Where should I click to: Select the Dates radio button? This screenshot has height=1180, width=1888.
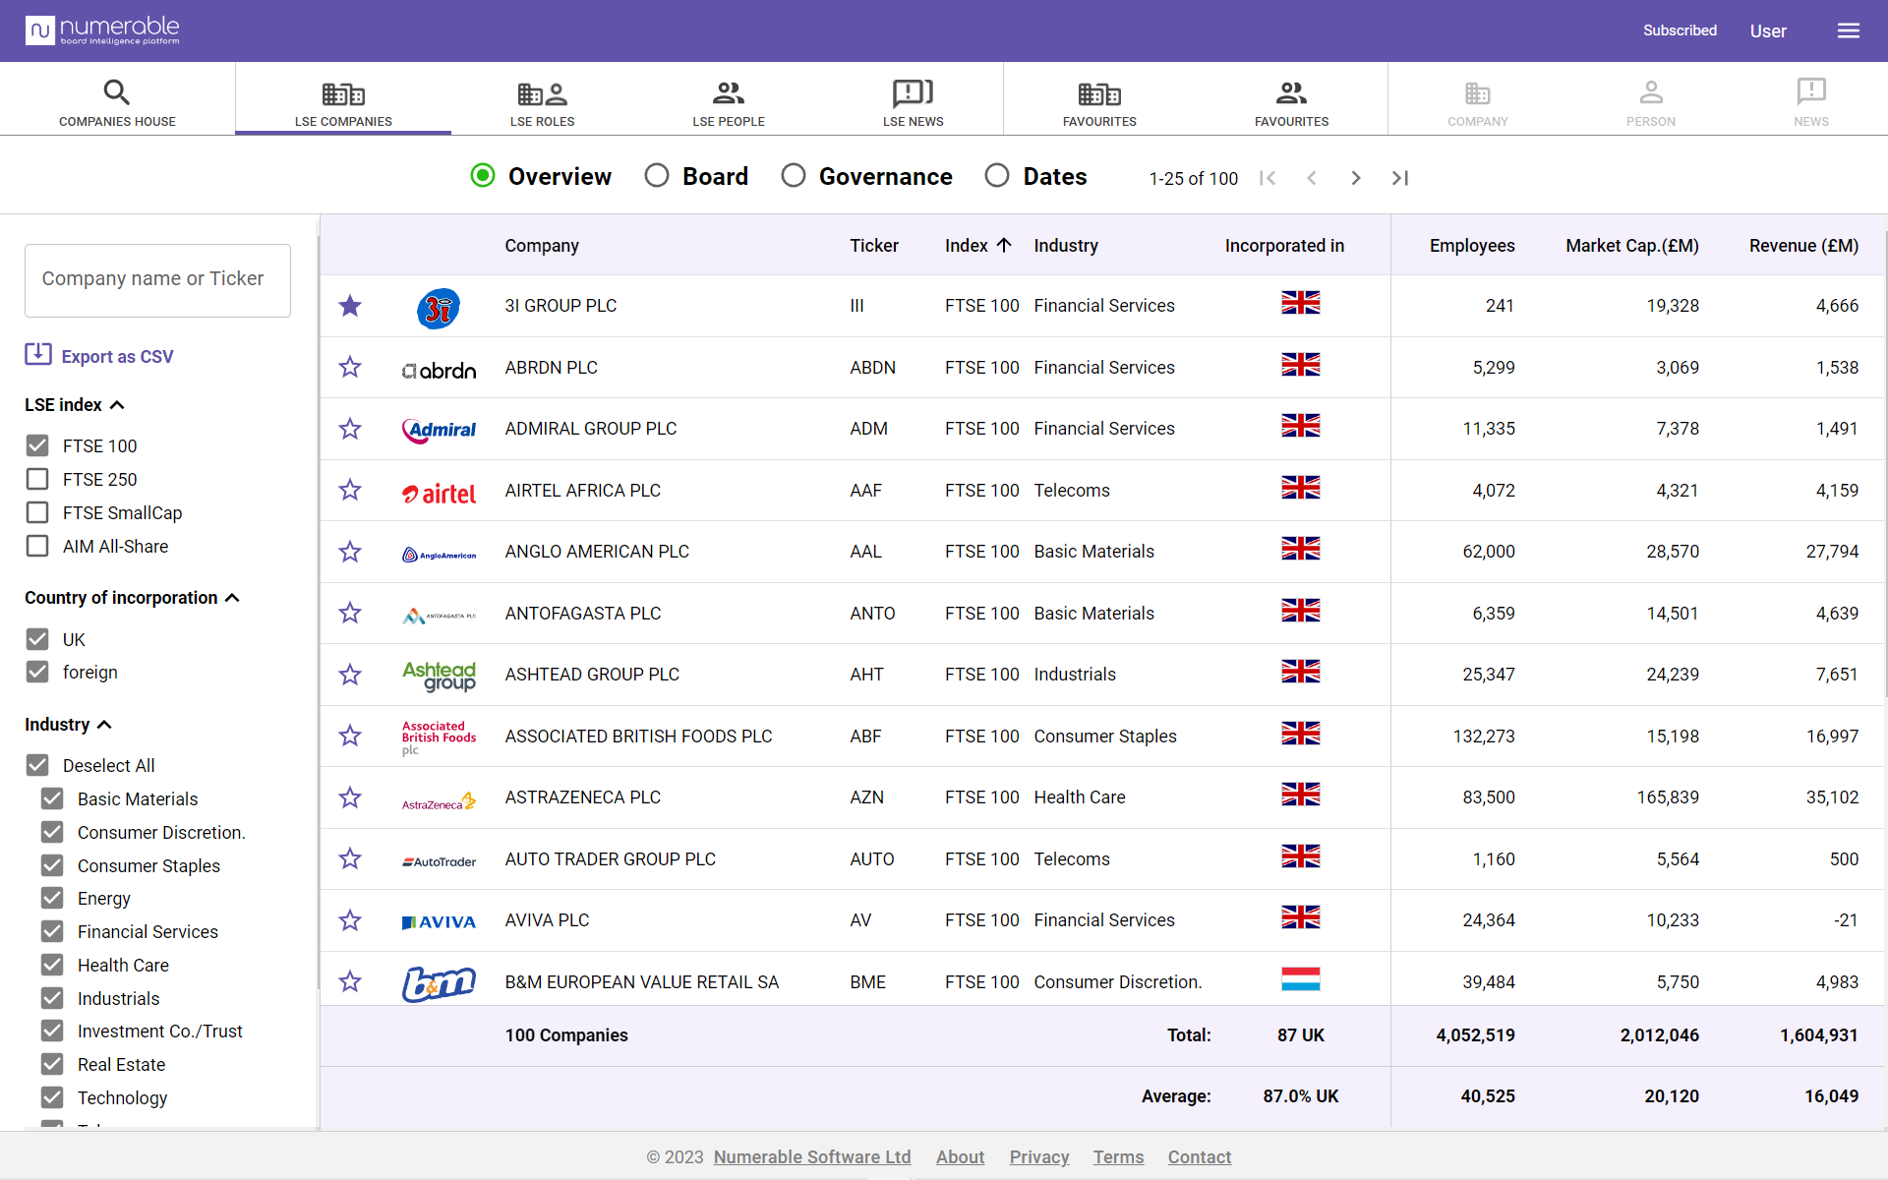pyautogui.click(x=997, y=176)
